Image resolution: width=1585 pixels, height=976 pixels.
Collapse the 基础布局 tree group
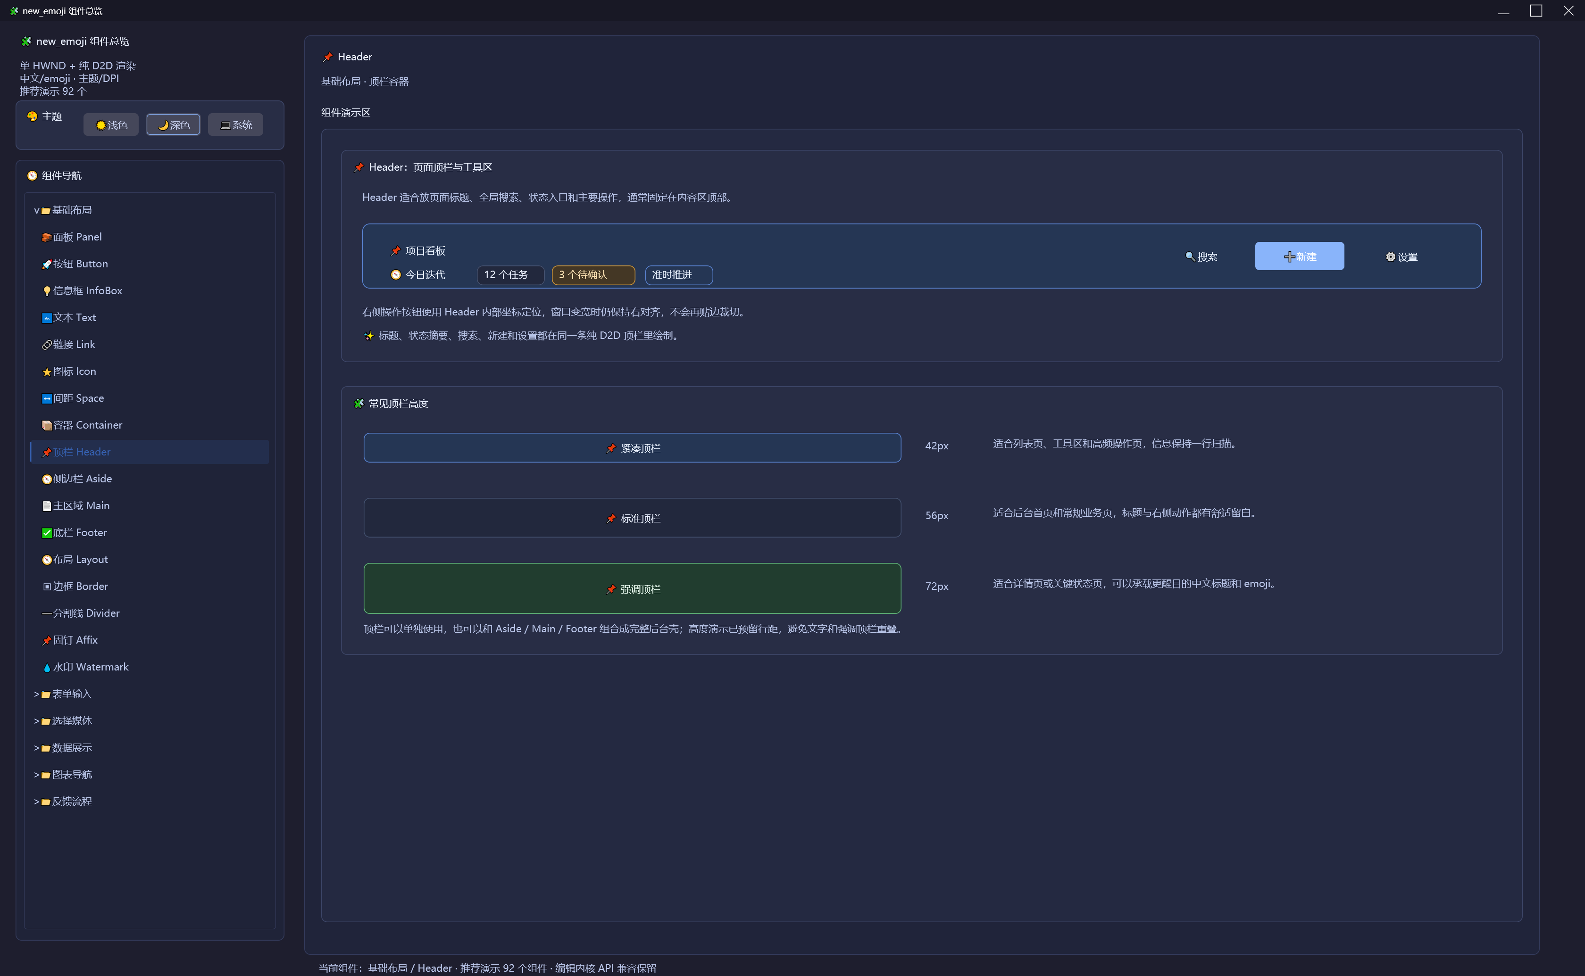point(37,210)
